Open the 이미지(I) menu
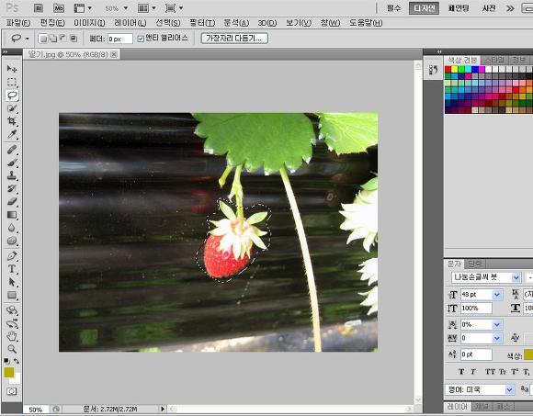533x416 pixels. pyautogui.click(x=89, y=23)
